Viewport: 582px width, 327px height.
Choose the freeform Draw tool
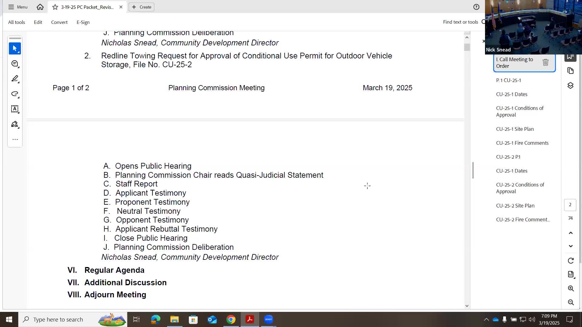(x=15, y=94)
